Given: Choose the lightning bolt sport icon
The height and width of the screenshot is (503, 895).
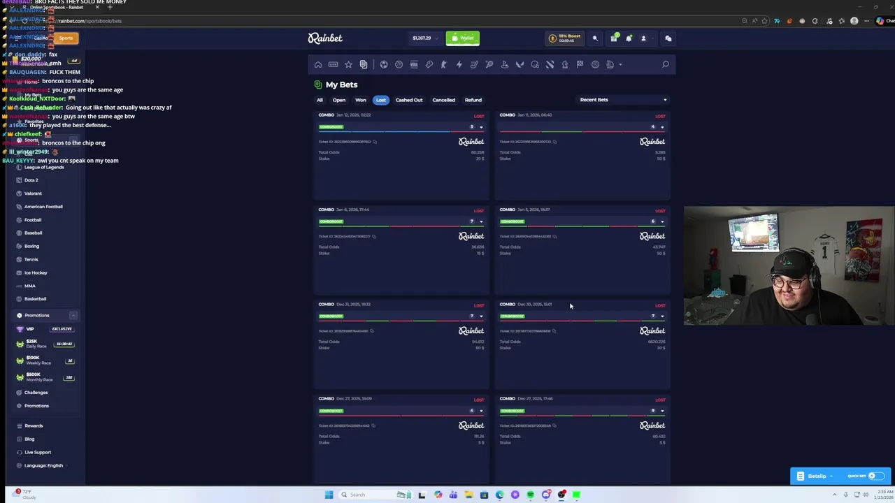Looking at the screenshot, I should pos(459,64).
